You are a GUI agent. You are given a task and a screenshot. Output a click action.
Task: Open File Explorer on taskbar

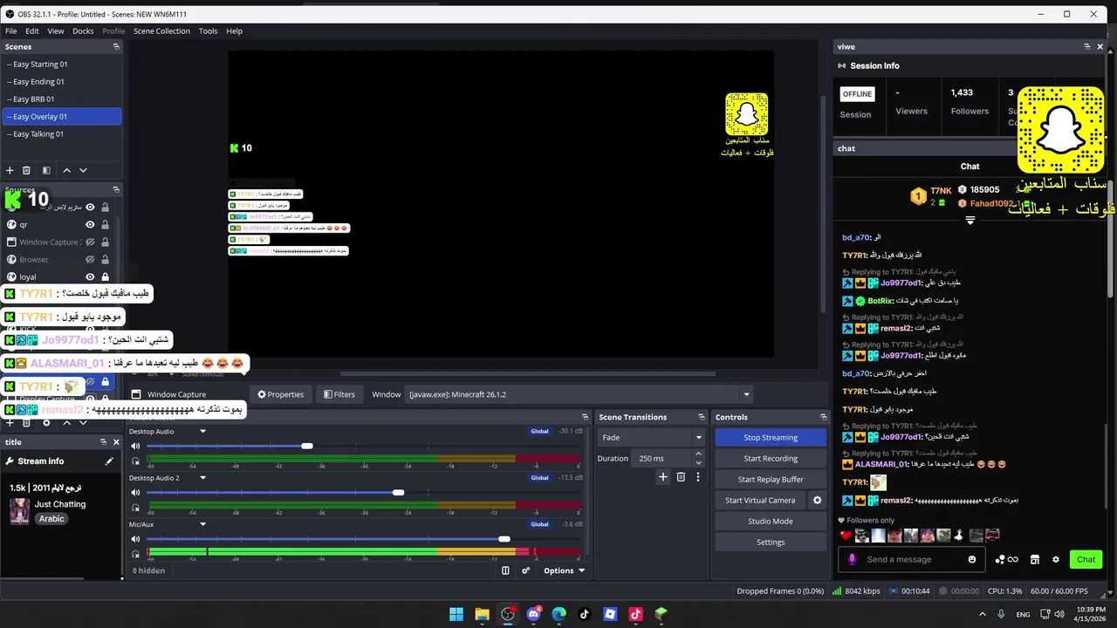(482, 614)
